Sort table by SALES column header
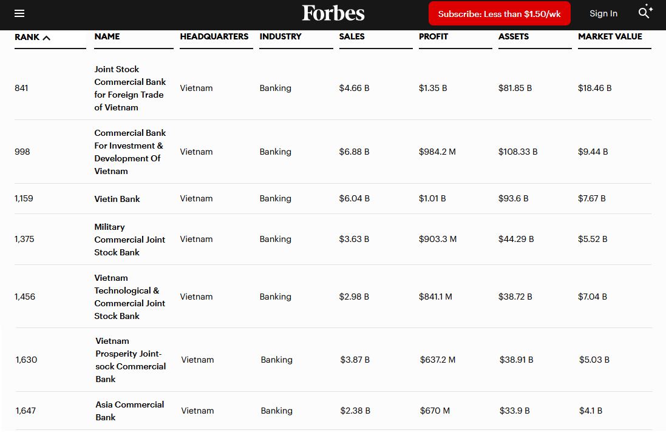666x433 pixels. pyautogui.click(x=352, y=36)
